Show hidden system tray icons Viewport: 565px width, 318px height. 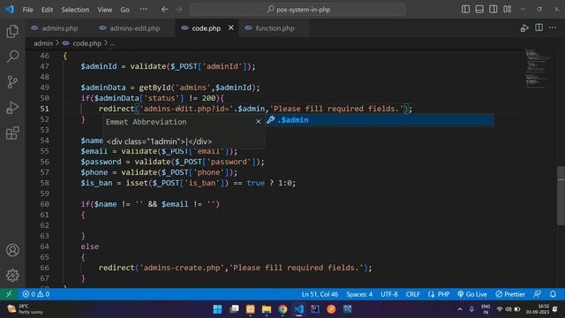[460, 309]
